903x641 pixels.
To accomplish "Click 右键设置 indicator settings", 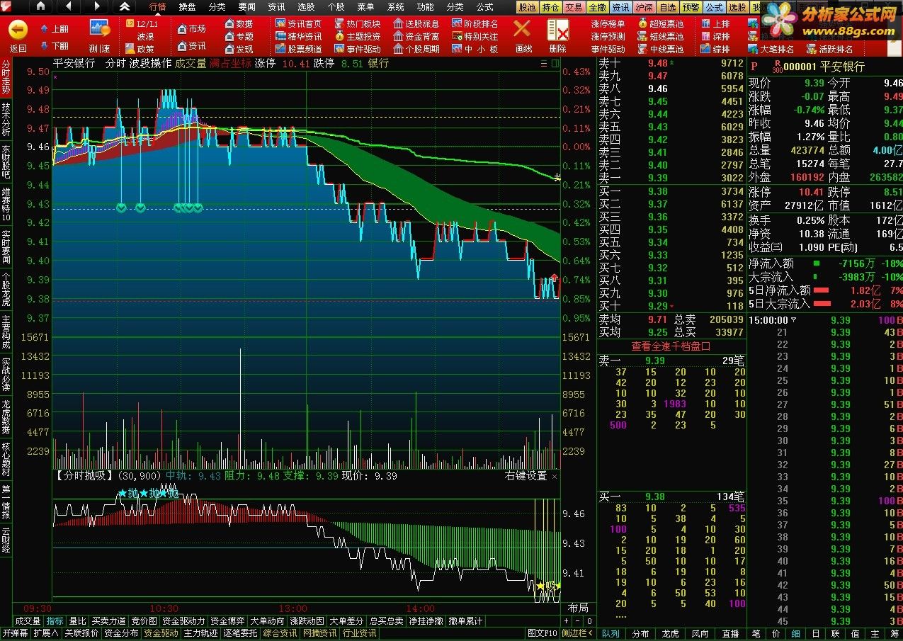I will click(526, 476).
